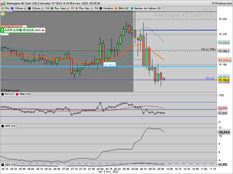The width and height of the screenshot is (233, 174).
Task: Click the orange 15 193,2 EMA price tag
Action: point(225,60)
